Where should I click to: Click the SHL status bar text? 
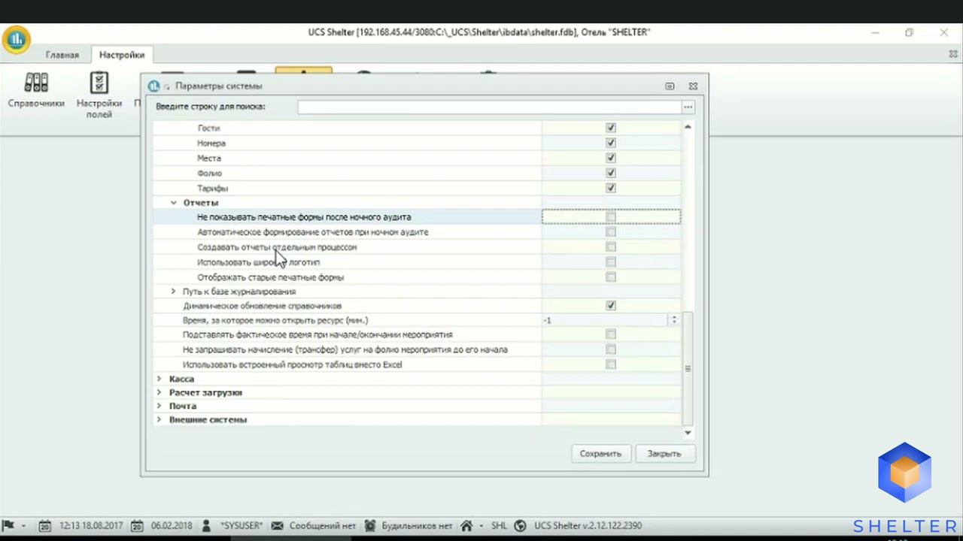(499, 526)
